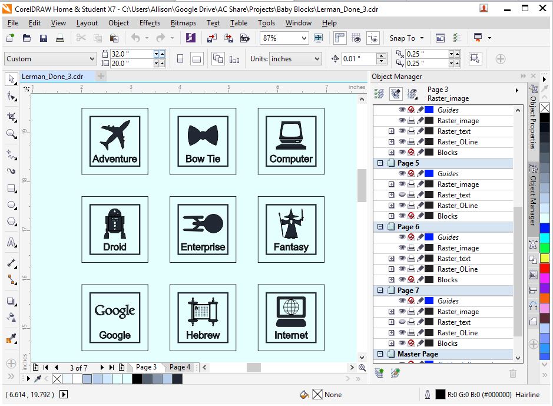The image size is (553, 406).
Task: Click the nudge distance 0.01 field
Action: tap(359, 59)
